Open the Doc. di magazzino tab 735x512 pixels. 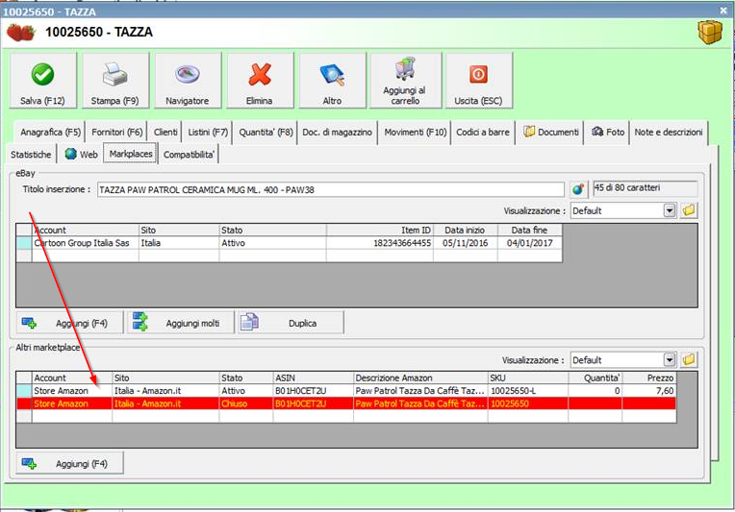337,133
